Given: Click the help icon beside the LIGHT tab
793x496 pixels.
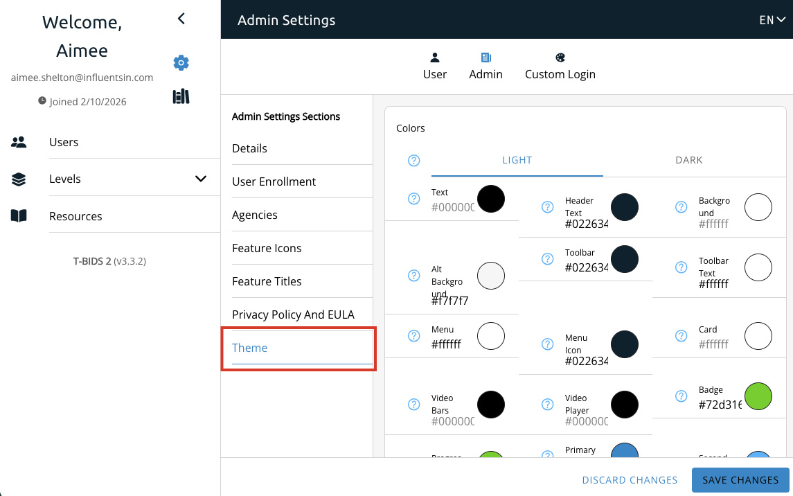Looking at the screenshot, I should tap(414, 161).
